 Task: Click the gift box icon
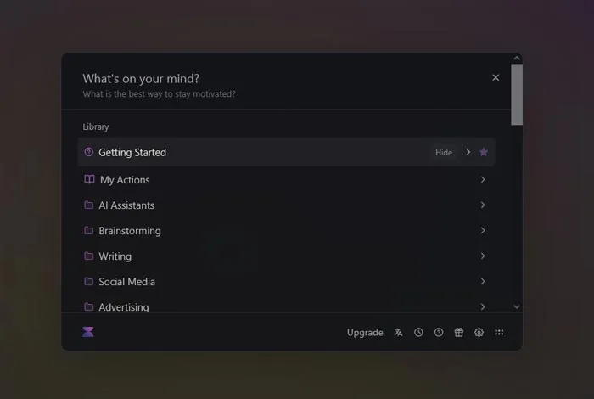pyautogui.click(x=459, y=333)
